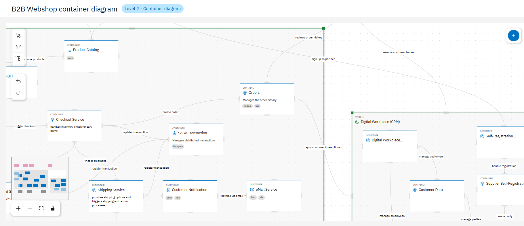Toggle the canvas interactivity lock

pos(53,209)
